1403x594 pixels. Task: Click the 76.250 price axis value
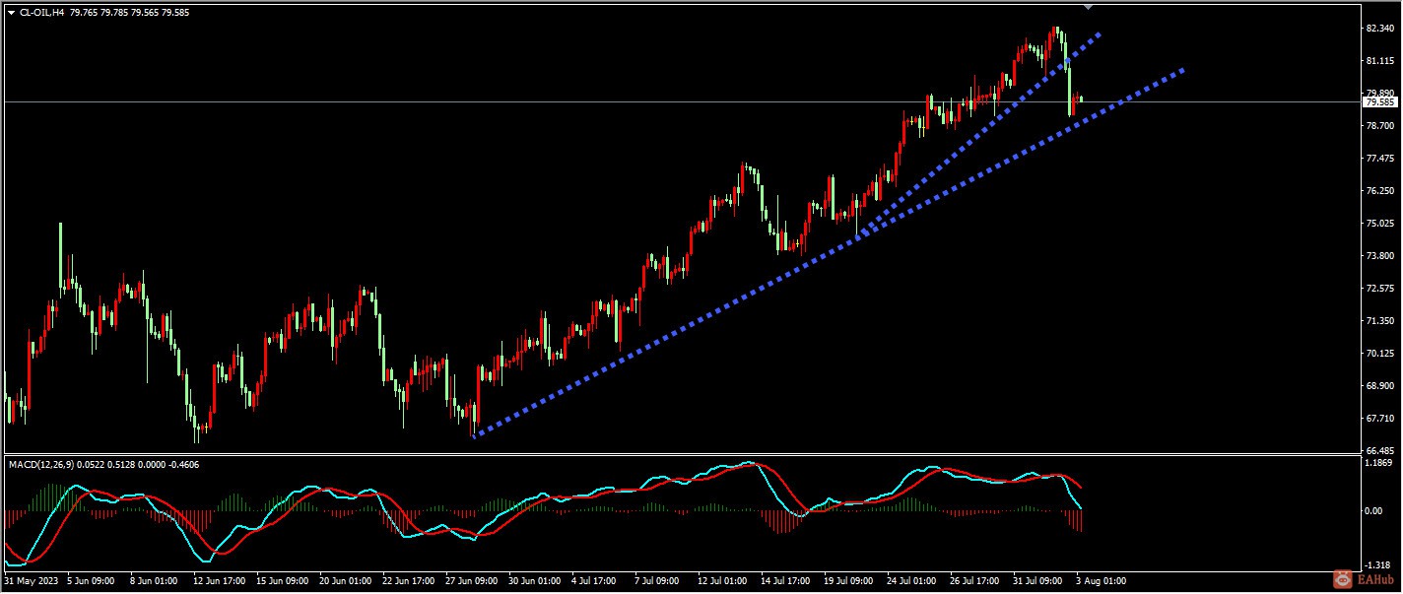(1379, 191)
